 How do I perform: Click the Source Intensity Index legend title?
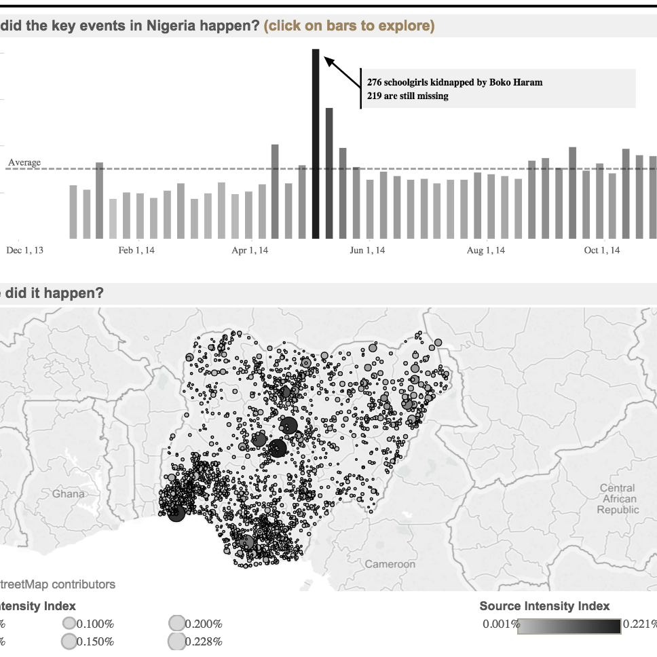coord(544,606)
